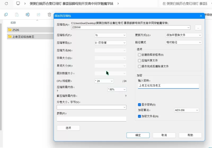Click the Explorer copy toolbar icon
The height and width of the screenshot is (148, 212).
(x=6, y=15)
